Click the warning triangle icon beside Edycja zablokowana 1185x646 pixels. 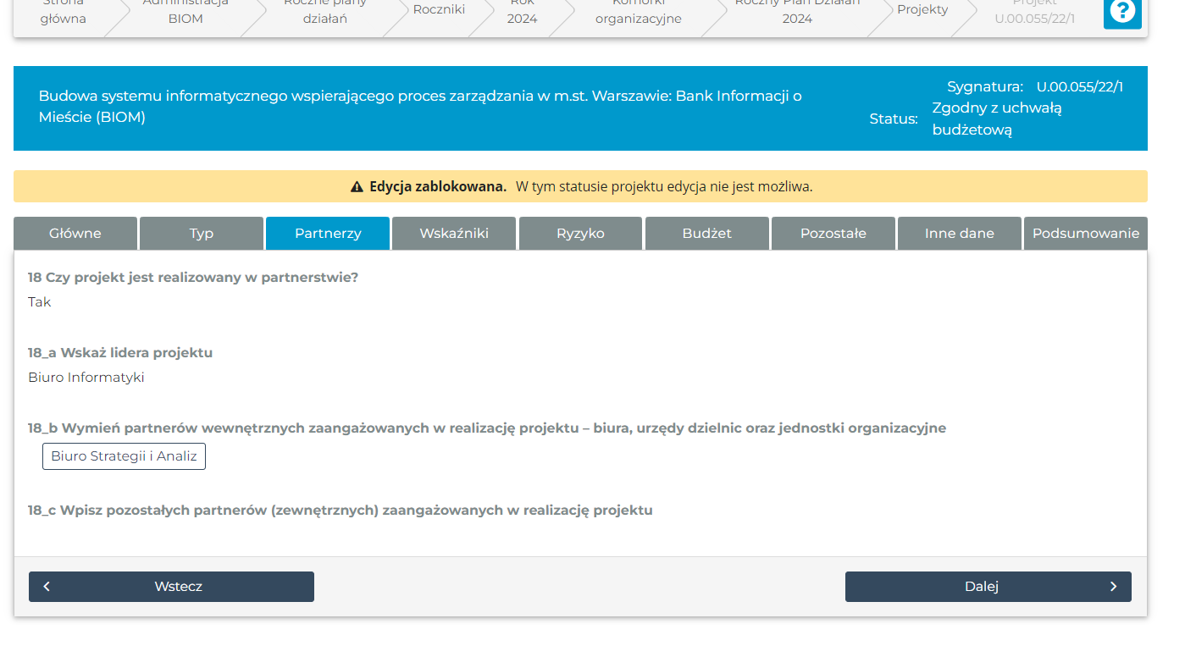pos(357,187)
